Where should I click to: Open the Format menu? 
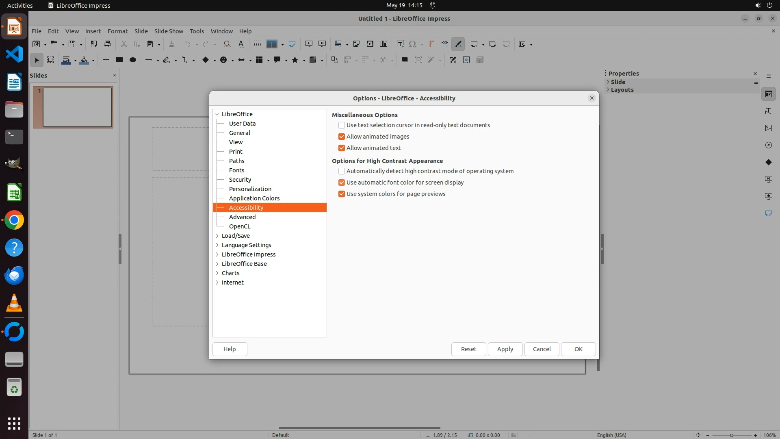117,31
